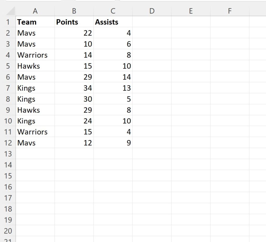Select row 1 header
Screen dimensions: 266x242
[8, 22]
